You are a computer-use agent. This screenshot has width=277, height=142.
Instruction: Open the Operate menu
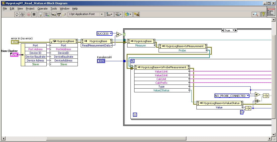click(x=42, y=9)
